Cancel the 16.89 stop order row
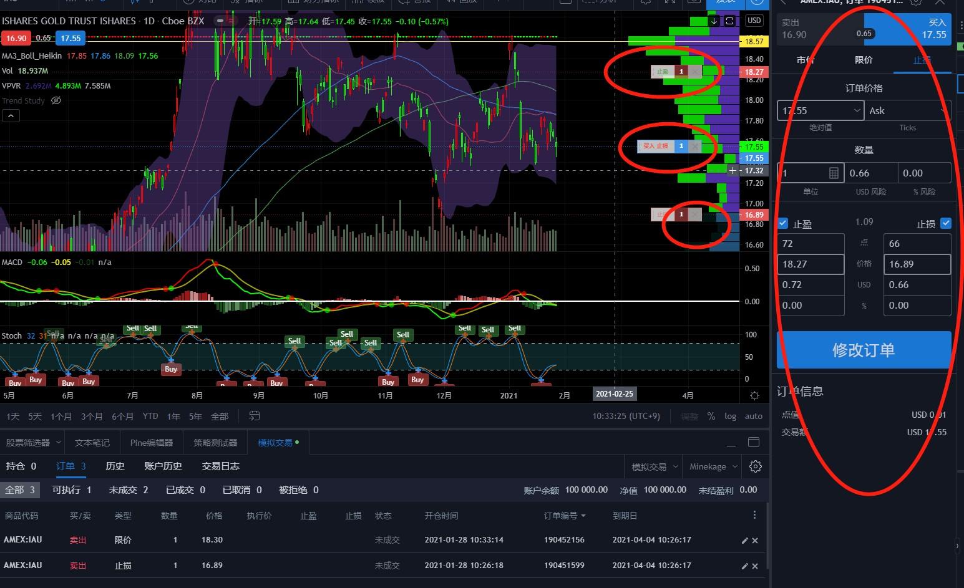 tap(755, 566)
